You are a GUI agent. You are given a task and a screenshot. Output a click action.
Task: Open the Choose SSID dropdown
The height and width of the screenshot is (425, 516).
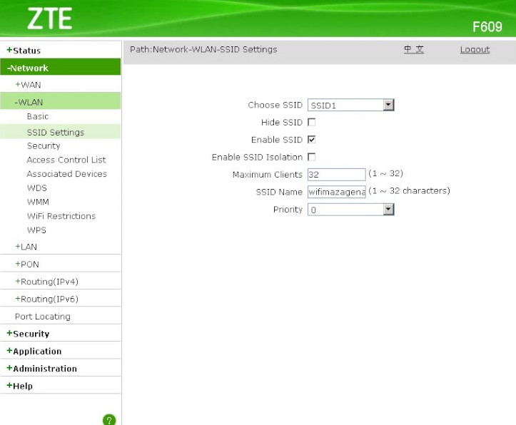tap(350, 105)
